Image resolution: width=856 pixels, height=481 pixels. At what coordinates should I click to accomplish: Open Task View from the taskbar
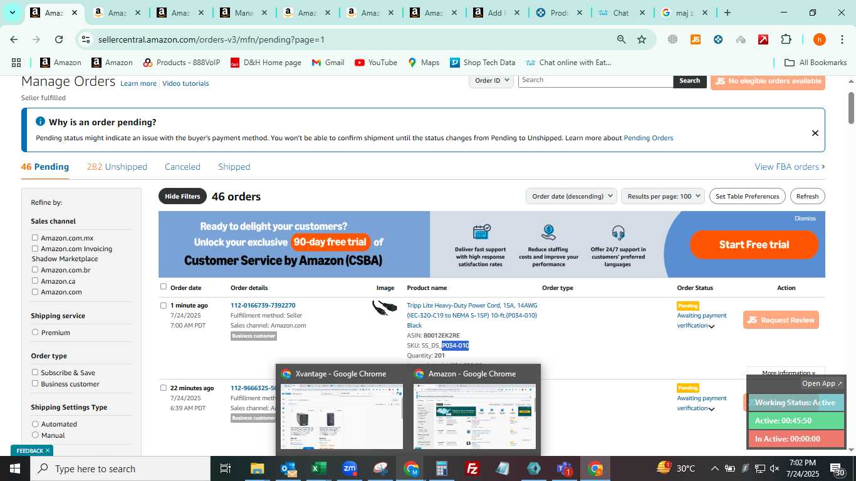tap(226, 468)
